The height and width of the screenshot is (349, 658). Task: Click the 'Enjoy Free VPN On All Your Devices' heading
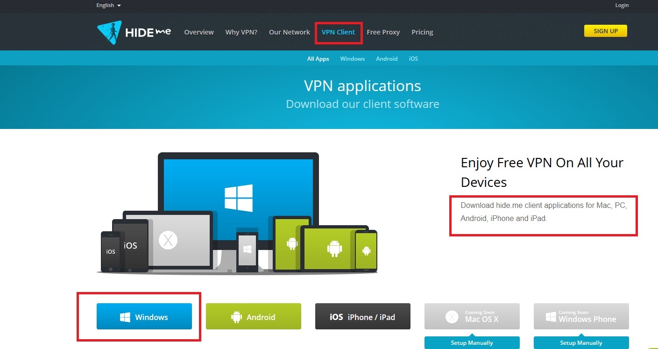[542, 172]
